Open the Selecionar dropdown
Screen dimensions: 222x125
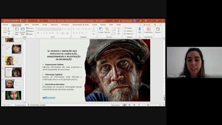click(x=129, y=34)
